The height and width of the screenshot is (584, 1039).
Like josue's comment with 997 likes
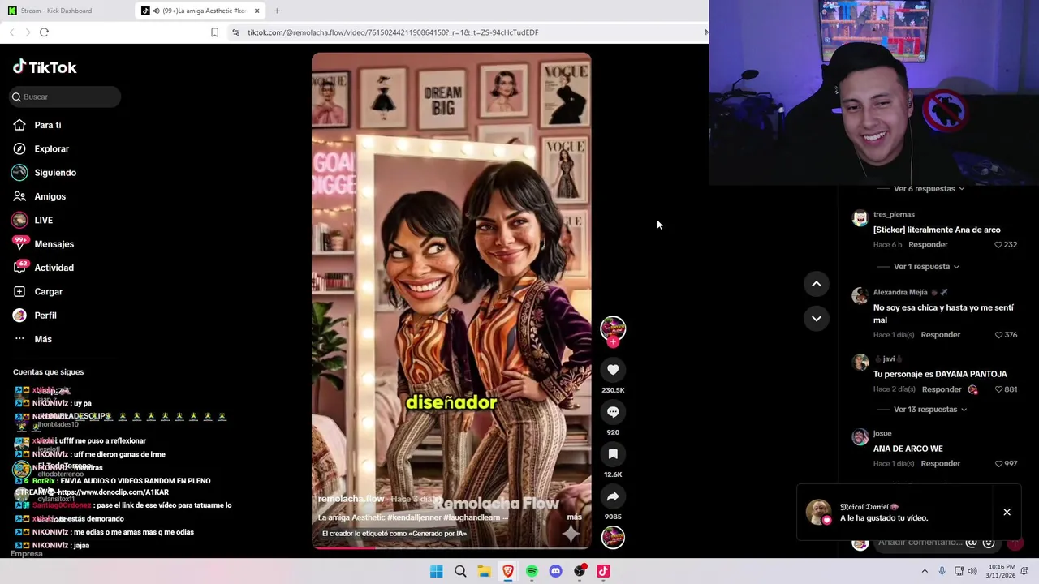click(x=998, y=463)
